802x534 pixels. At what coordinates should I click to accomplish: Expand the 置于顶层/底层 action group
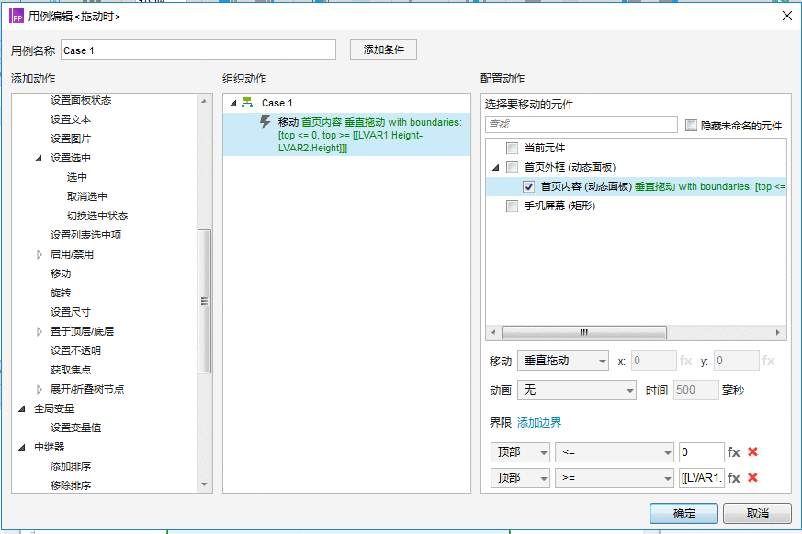click(39, 331)
